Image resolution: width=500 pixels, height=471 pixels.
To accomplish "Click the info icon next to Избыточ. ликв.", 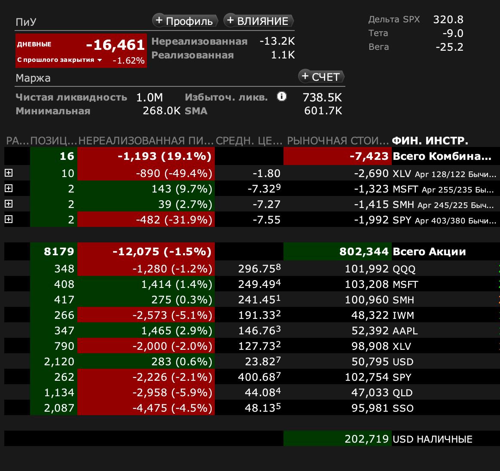I will coord(281,96).
